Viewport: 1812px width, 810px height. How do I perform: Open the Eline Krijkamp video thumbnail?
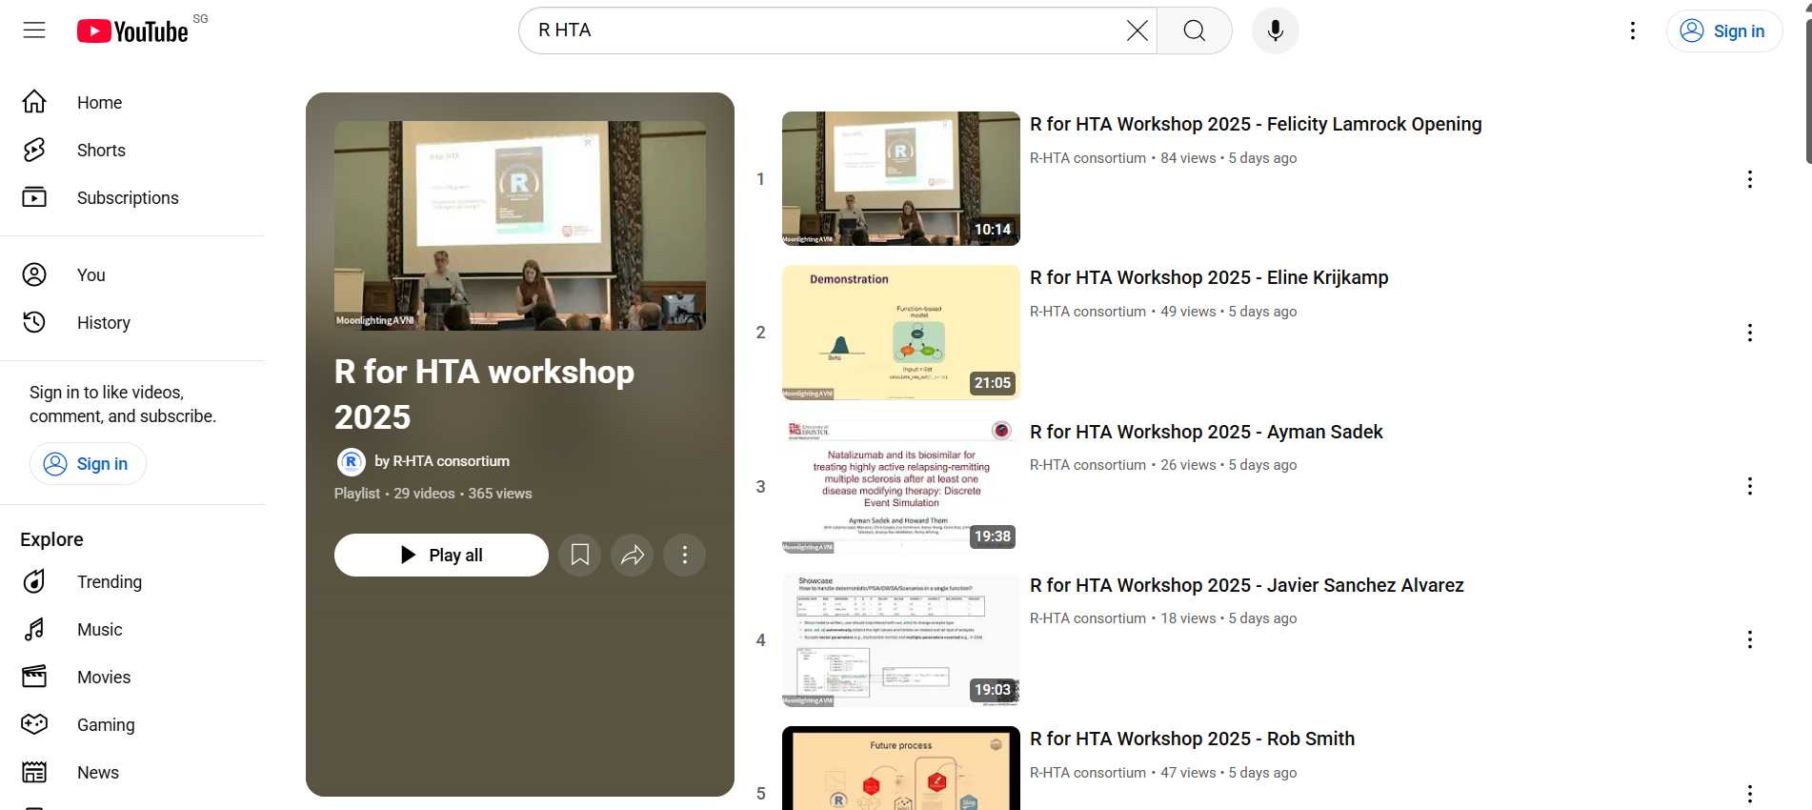[900, 333]
